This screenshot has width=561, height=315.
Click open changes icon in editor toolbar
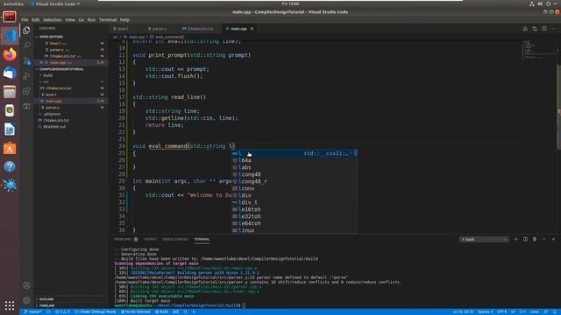[535, 29]
